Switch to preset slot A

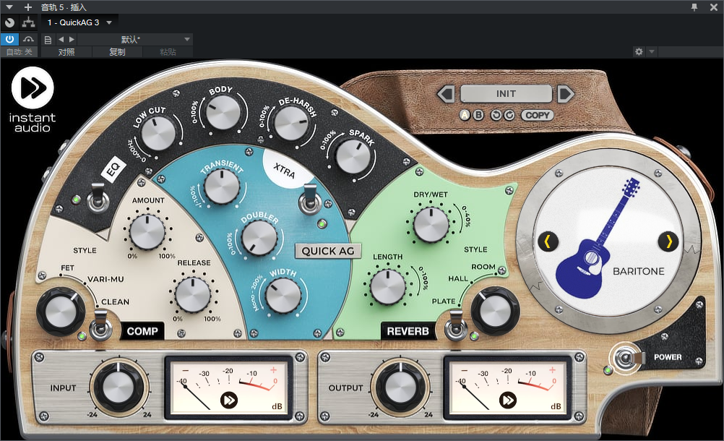tap(465, 115)
